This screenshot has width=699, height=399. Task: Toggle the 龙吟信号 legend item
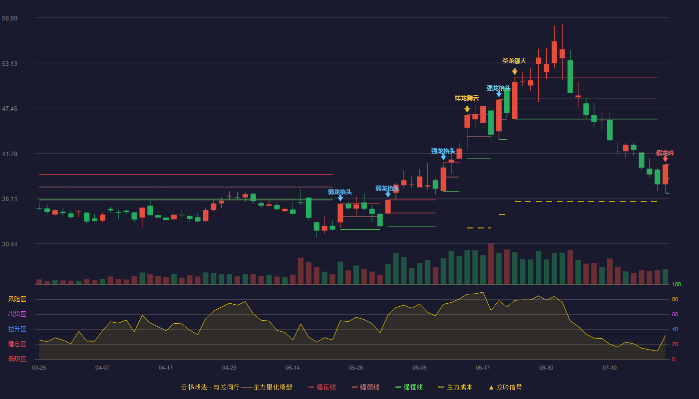click(505, 387)
